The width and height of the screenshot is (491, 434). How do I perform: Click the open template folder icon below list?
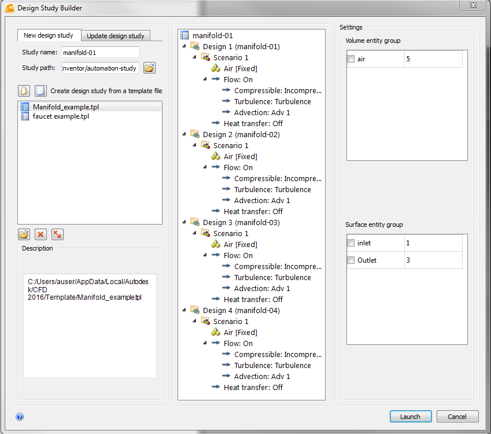tap(24, 234)
